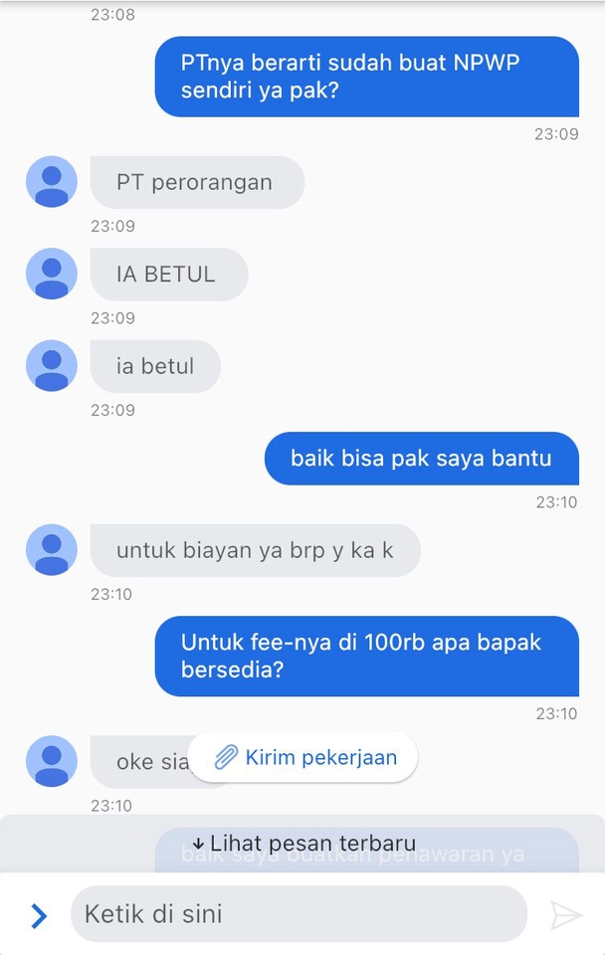Tap avatar beside lowercase ia betul message

(x=52, y=365)
